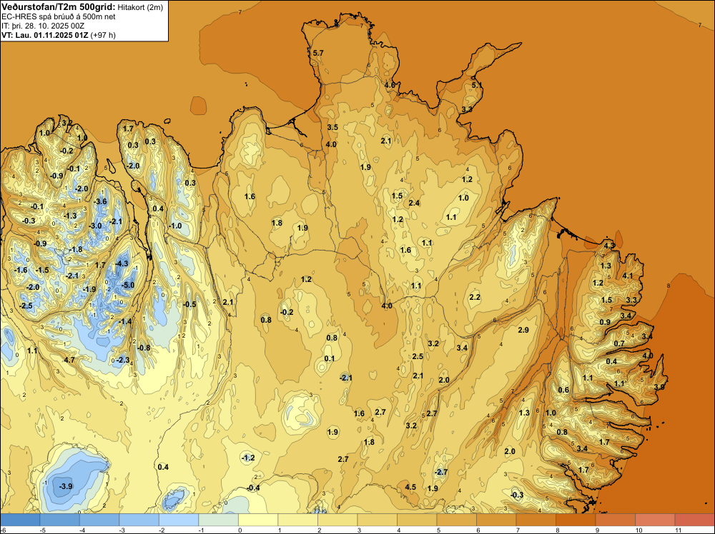
Task: Select the -2.3 temperature value
Action: (122, 360)
